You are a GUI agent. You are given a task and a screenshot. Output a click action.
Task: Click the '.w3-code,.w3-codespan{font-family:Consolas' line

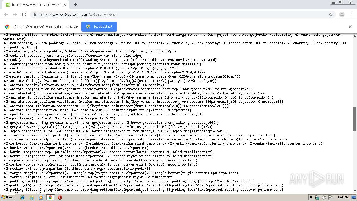tap(72, 56)
